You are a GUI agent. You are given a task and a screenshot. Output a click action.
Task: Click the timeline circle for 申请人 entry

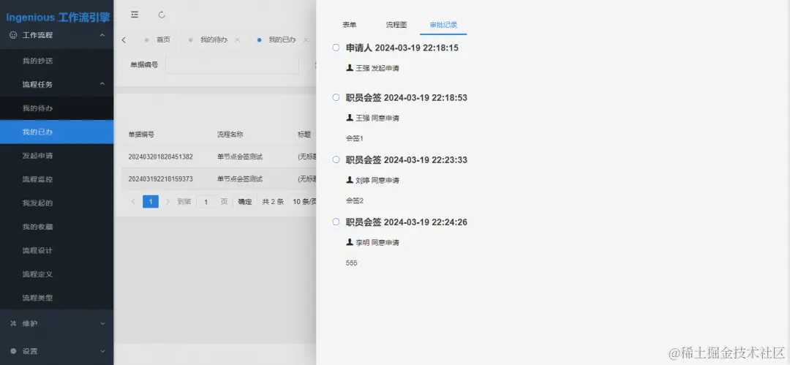[x=336, y=48]
